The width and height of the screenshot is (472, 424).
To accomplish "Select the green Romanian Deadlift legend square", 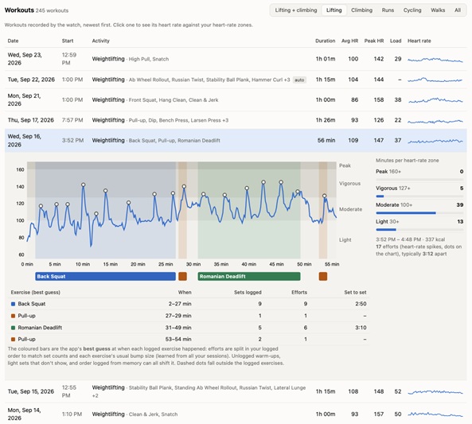I will click(13, 328).
